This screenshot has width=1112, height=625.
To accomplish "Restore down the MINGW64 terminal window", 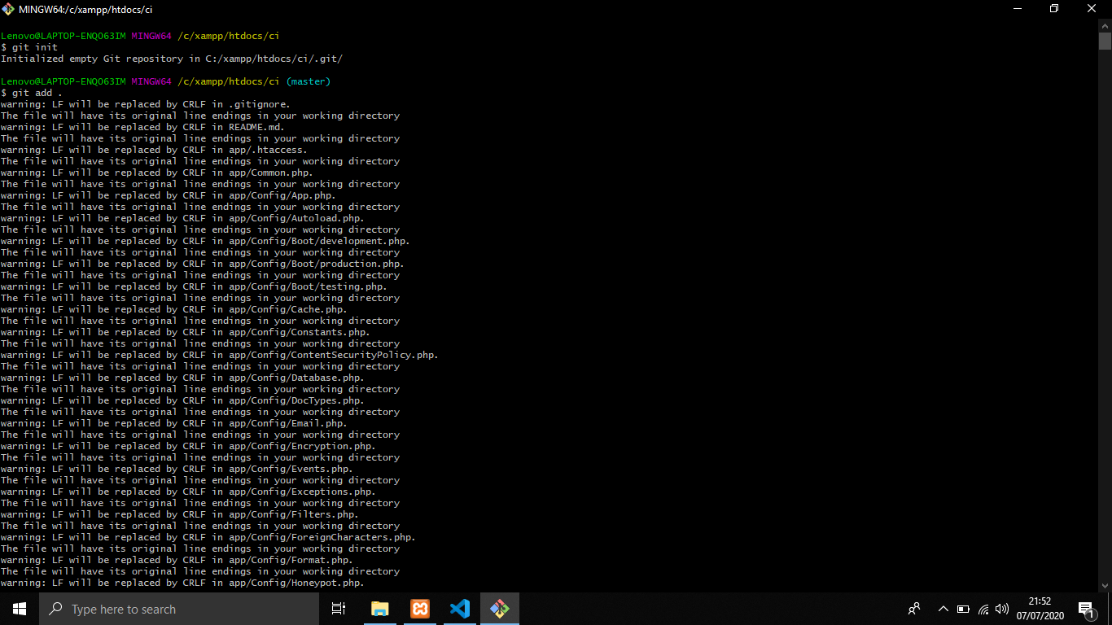I will (1054, 9).
